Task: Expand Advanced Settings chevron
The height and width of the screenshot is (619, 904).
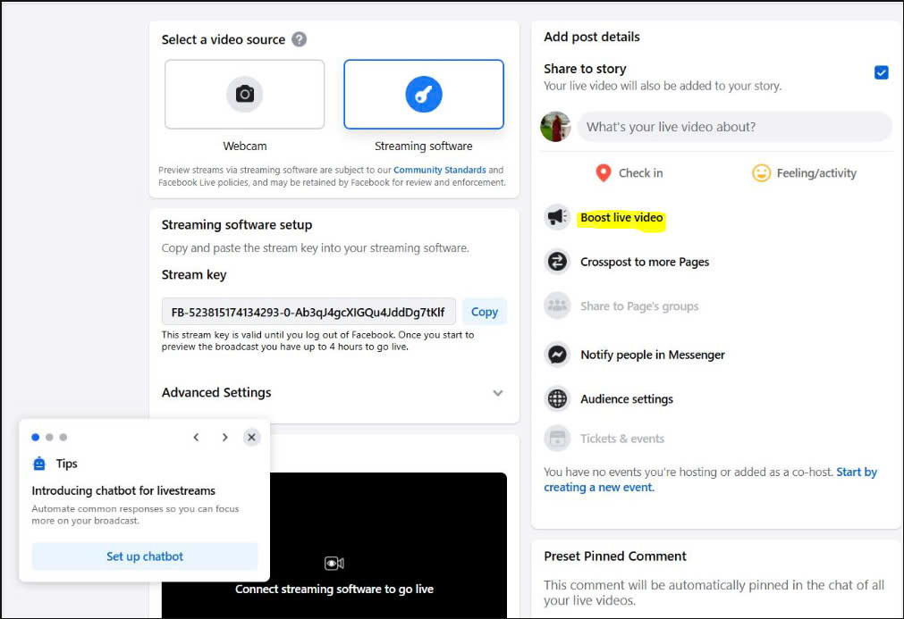Action: tap(498, 393)
